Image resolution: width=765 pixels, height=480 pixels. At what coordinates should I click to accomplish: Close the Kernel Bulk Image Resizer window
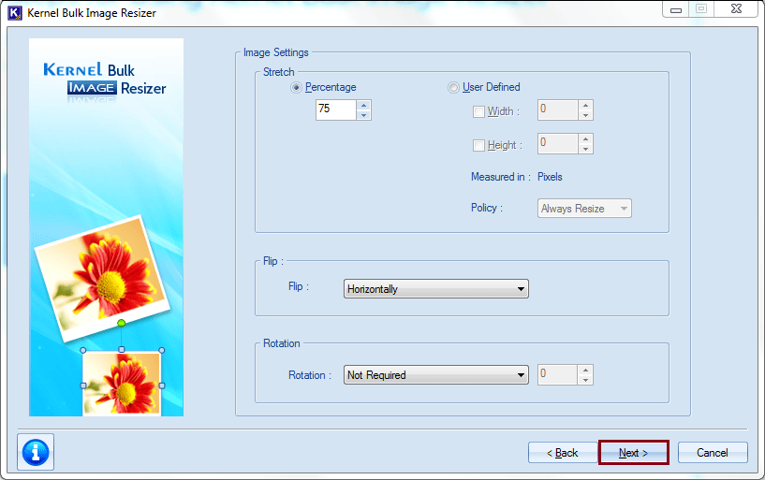click(737, 9)
